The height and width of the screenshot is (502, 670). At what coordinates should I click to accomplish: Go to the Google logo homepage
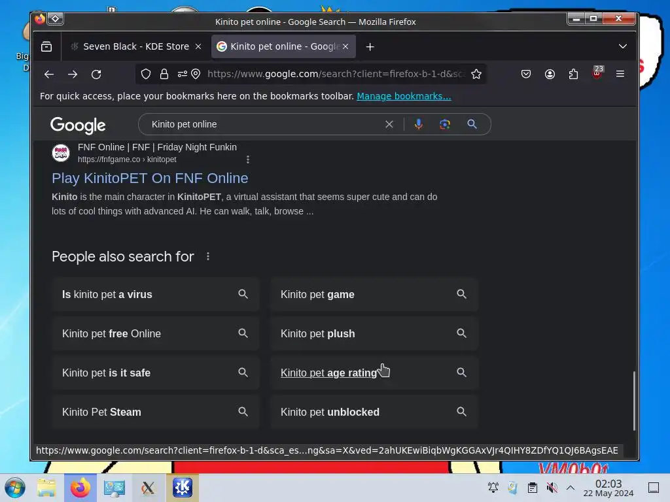point(78,125)
